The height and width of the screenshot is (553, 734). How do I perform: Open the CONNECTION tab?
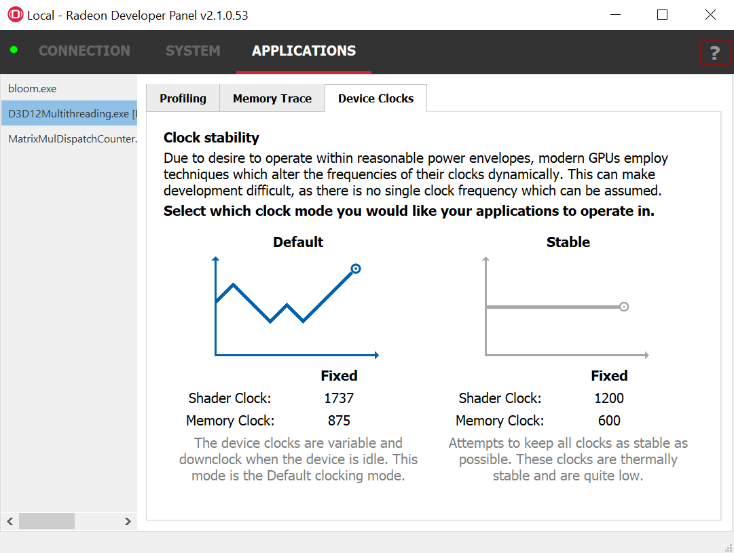[84, 51]
